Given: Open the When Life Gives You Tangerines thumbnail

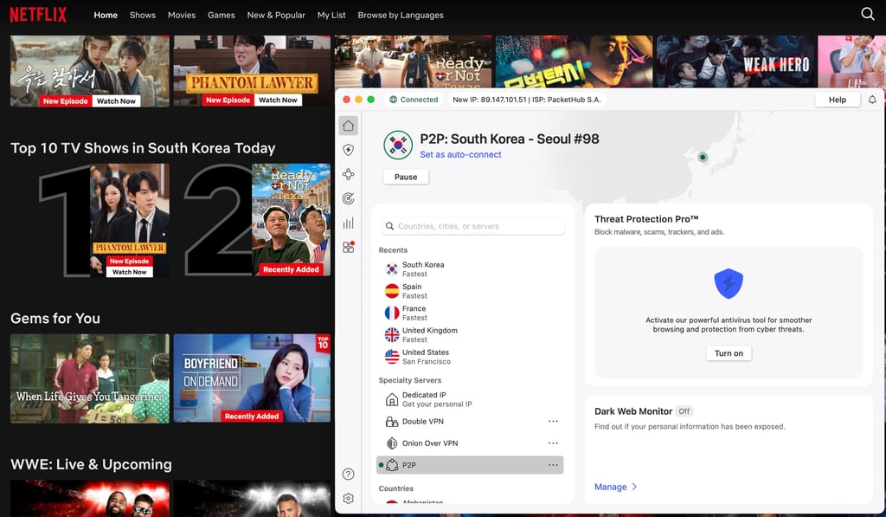Looking at the screenshot, I should 90,378.
